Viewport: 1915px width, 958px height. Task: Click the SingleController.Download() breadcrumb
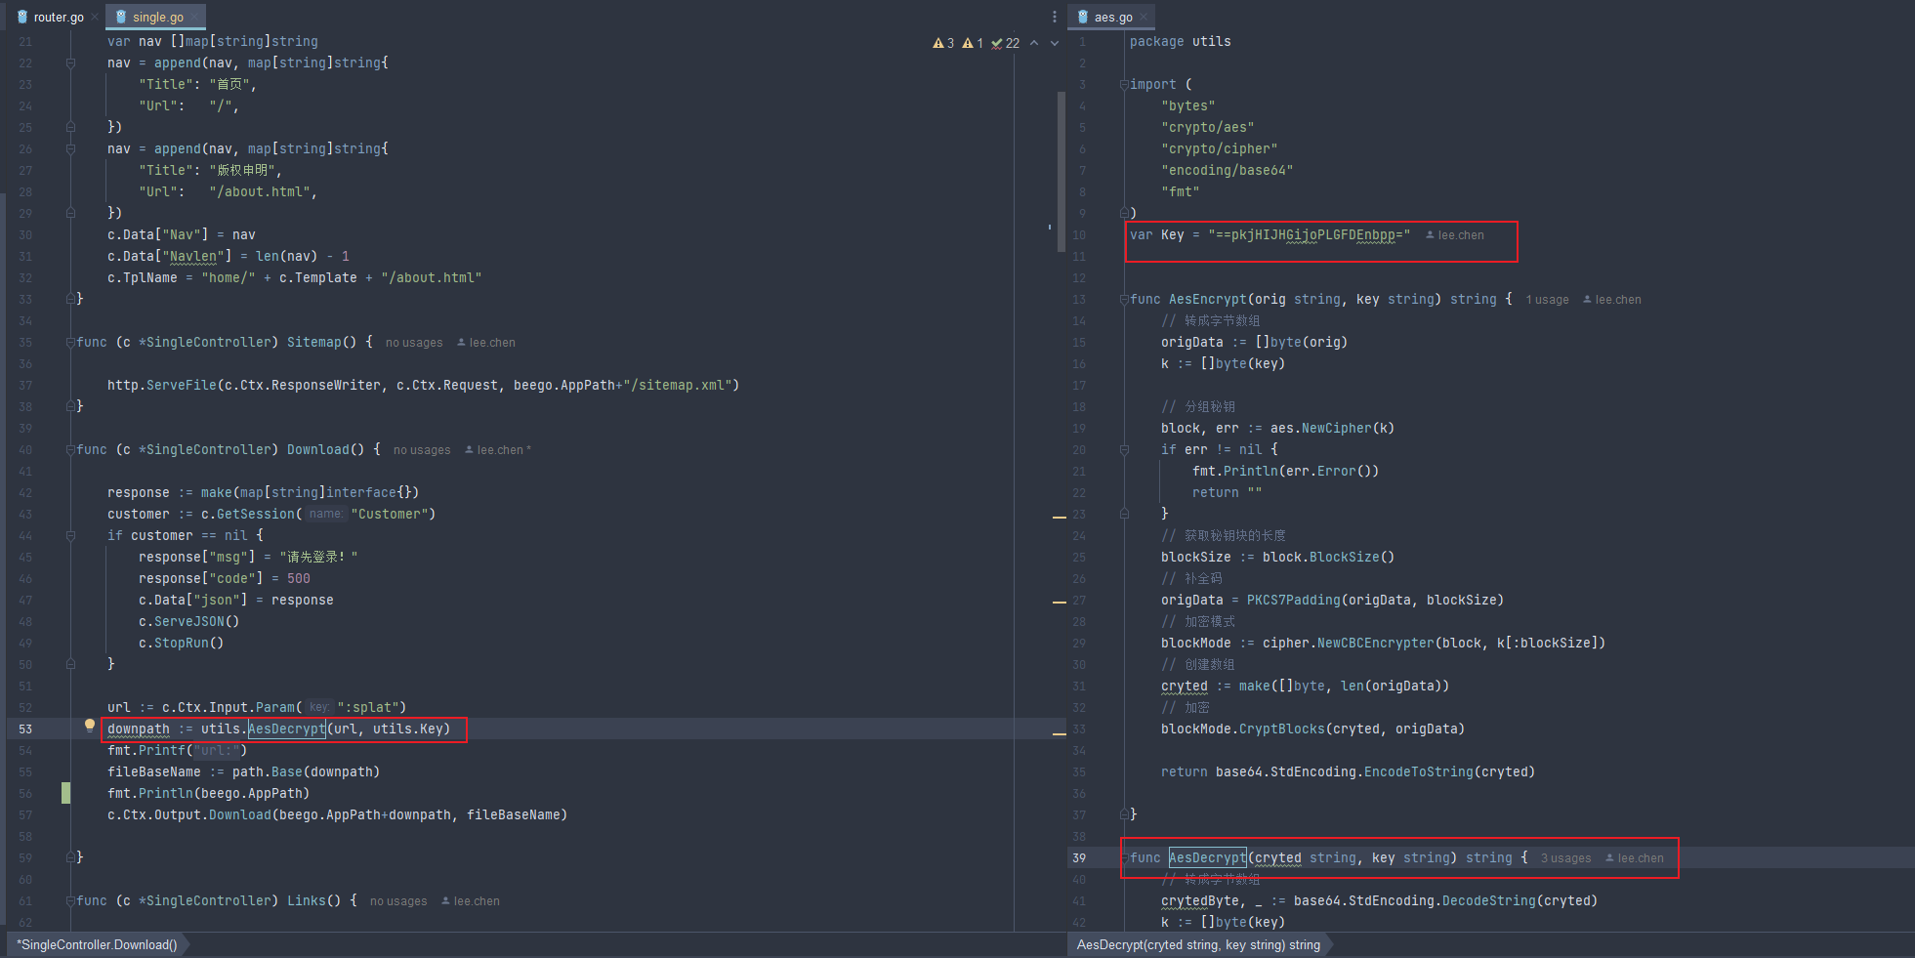(97, 944)
